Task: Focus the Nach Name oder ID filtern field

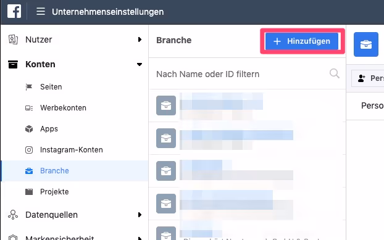Action: coord(248,73)
